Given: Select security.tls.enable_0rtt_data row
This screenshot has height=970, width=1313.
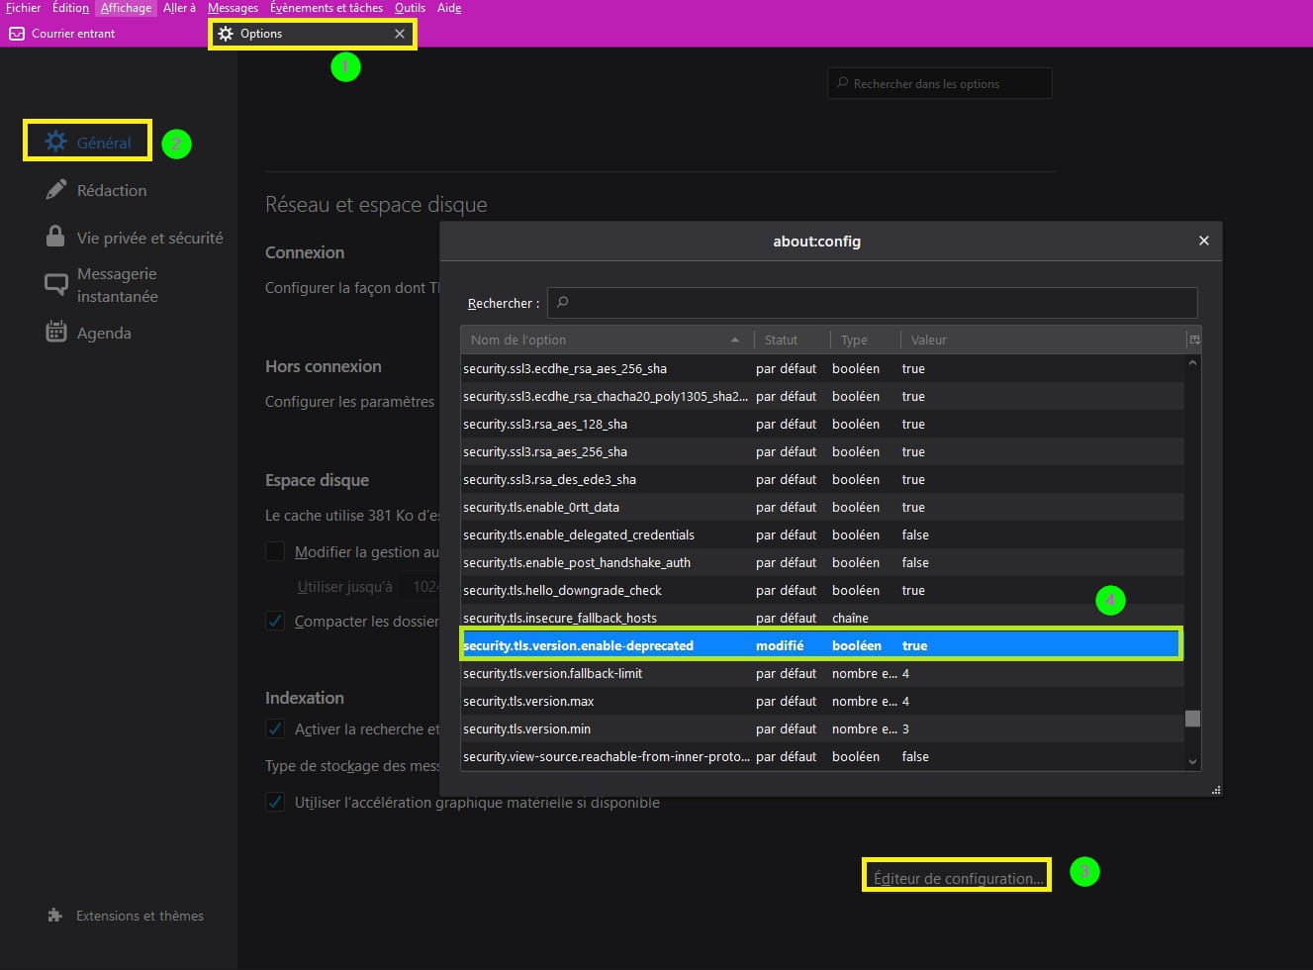Looking at the screenshot, I should (x=822, y=507).
